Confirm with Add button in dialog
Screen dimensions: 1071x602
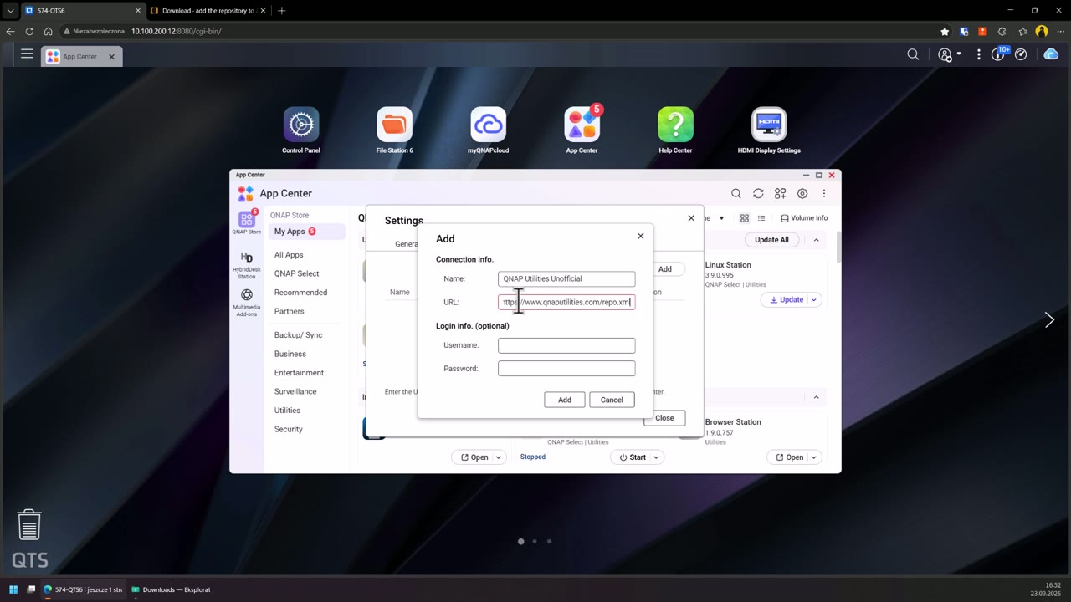565,400
